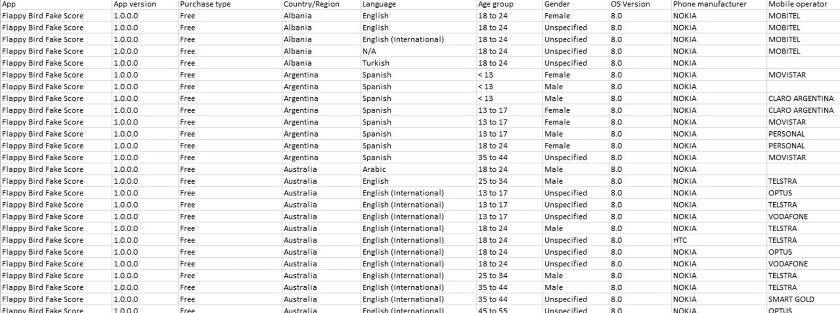Select the OS Version header cell

[x=640, y=4]
